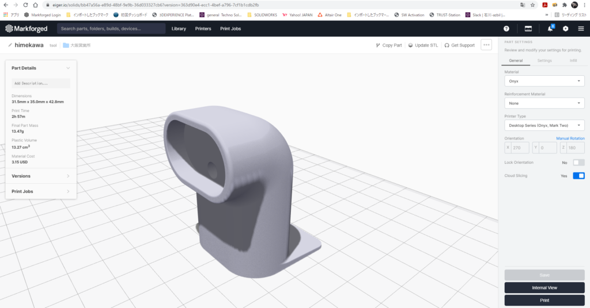Click the Manual Rotation link
The height and width of the screenshot is (308, 590).
[x=570, y=138]
